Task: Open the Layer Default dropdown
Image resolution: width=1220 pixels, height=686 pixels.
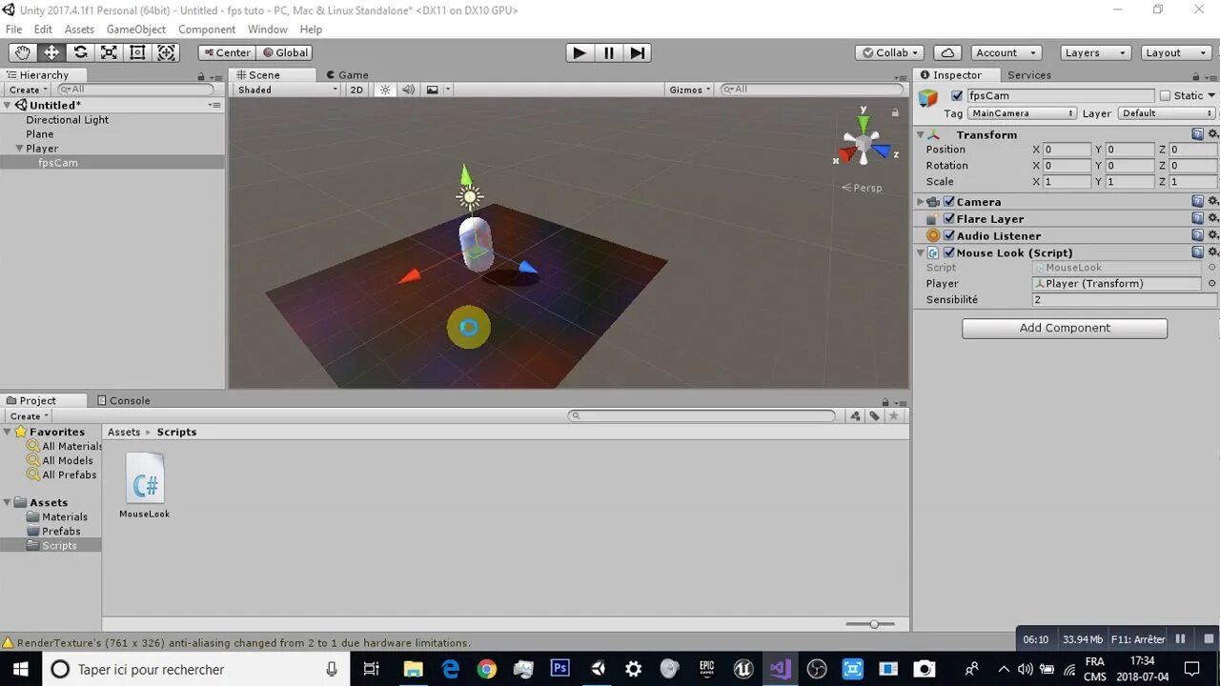Action: coord(1167,112)
